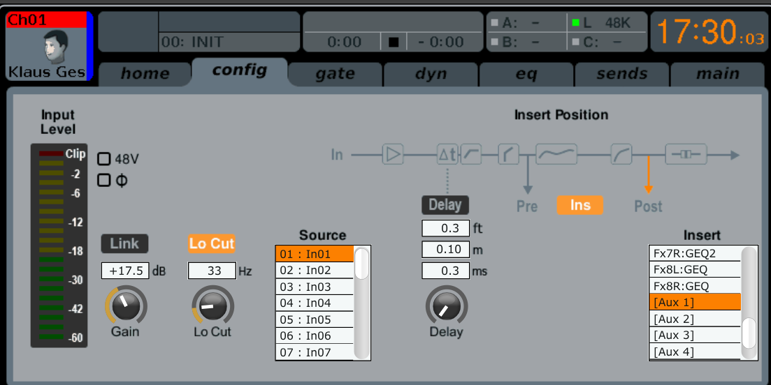
Task: Toggle the phase invert checkbox
Action: tap(103, 180)
